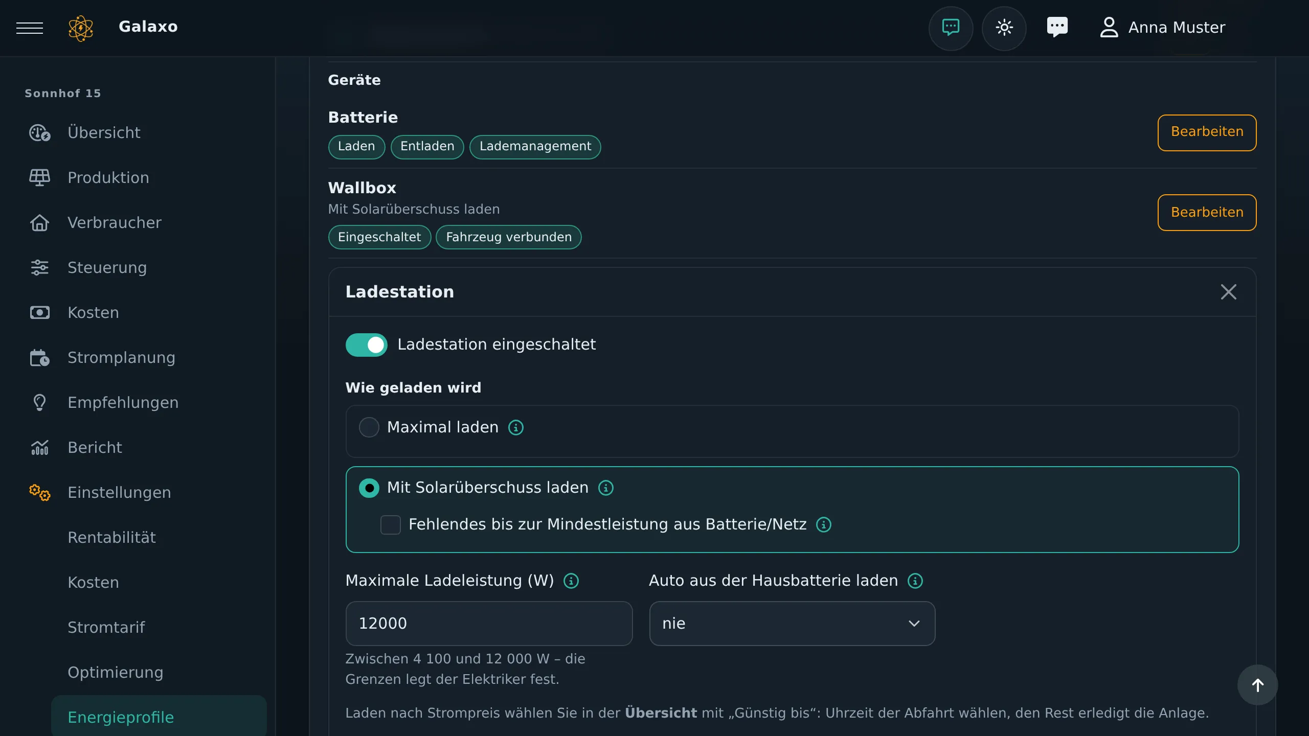Show info for Auto aus der Hausbatterie laden
1309x736 pixels.
pyautogui.click(x=915, y=581)
